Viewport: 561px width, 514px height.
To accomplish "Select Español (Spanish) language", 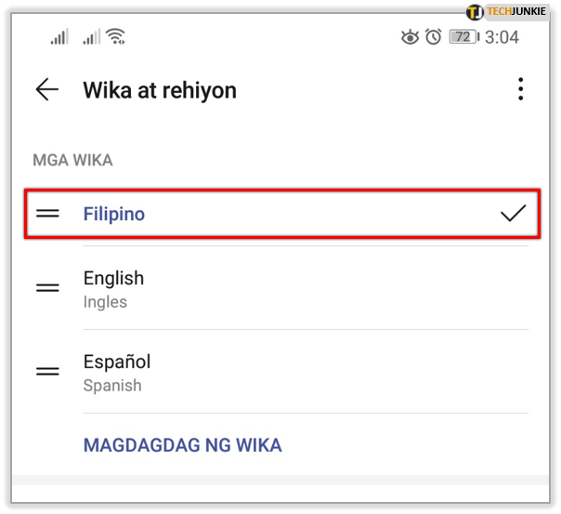I will click(282, 372).
